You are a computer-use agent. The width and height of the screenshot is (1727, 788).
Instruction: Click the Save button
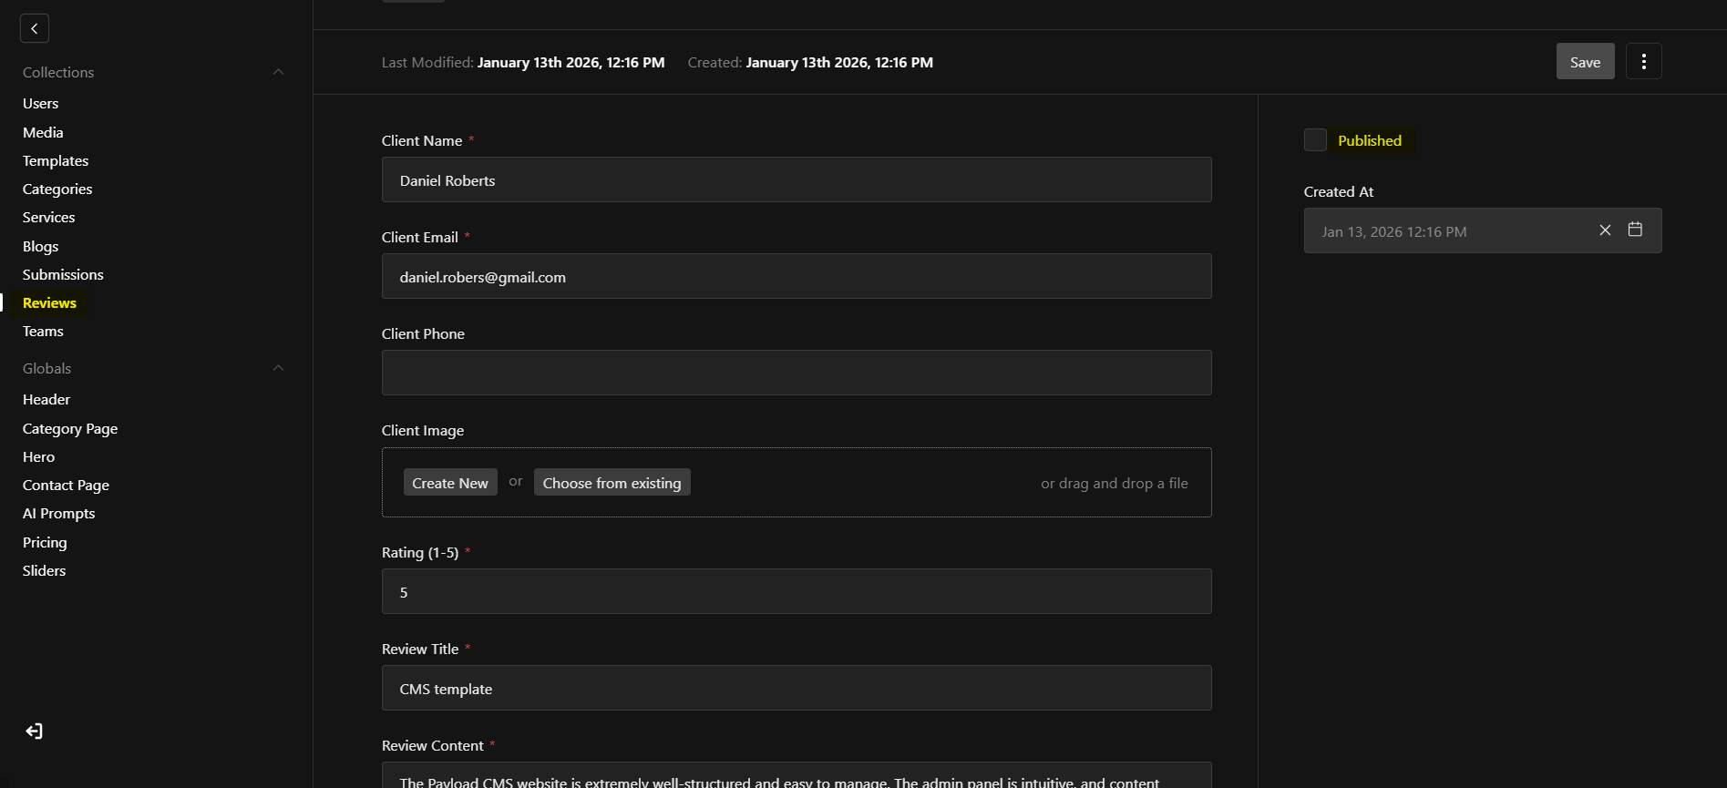coord(1585,61)
